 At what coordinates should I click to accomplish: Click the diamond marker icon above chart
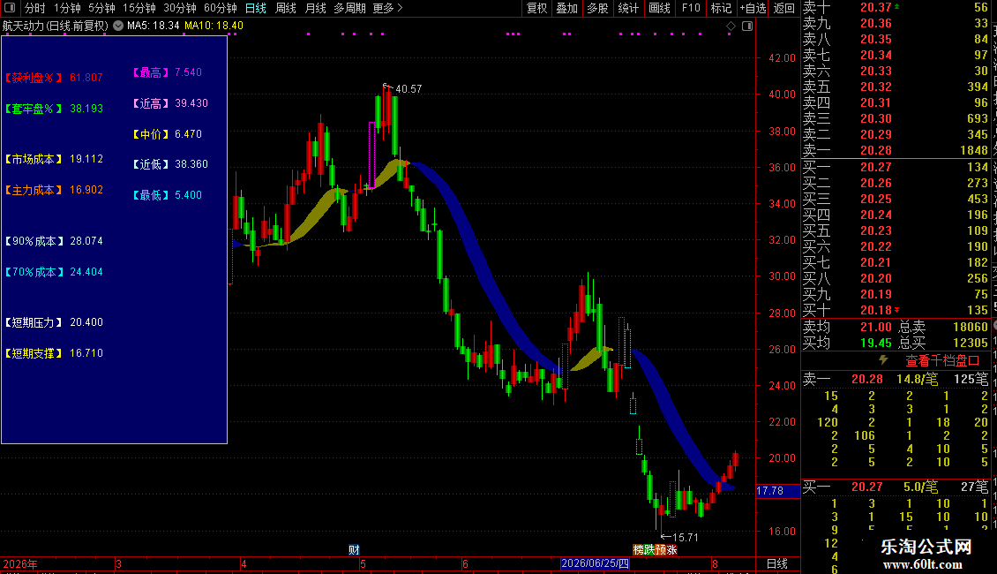click(731, 26)
